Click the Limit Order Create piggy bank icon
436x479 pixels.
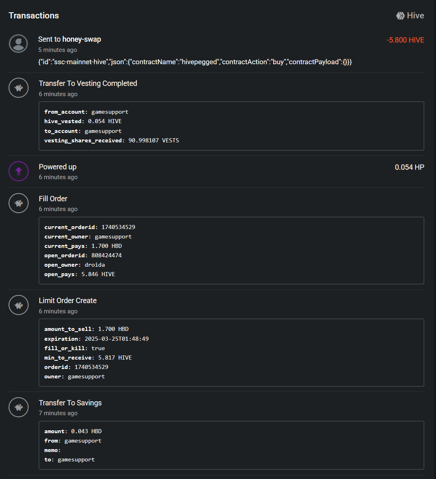coord(18,305)
